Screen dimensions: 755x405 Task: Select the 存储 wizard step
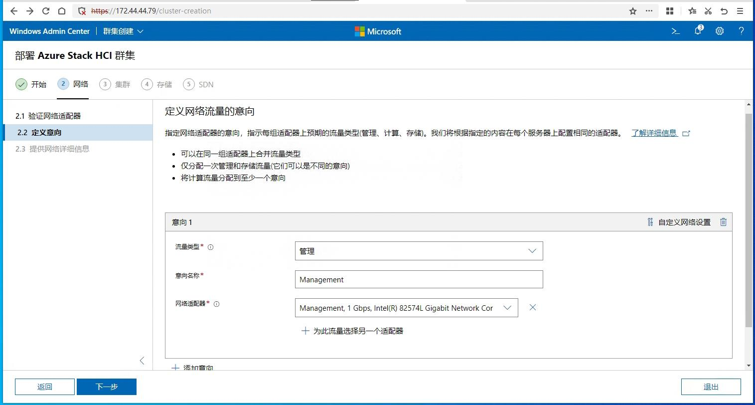click(x=156, y=84)
